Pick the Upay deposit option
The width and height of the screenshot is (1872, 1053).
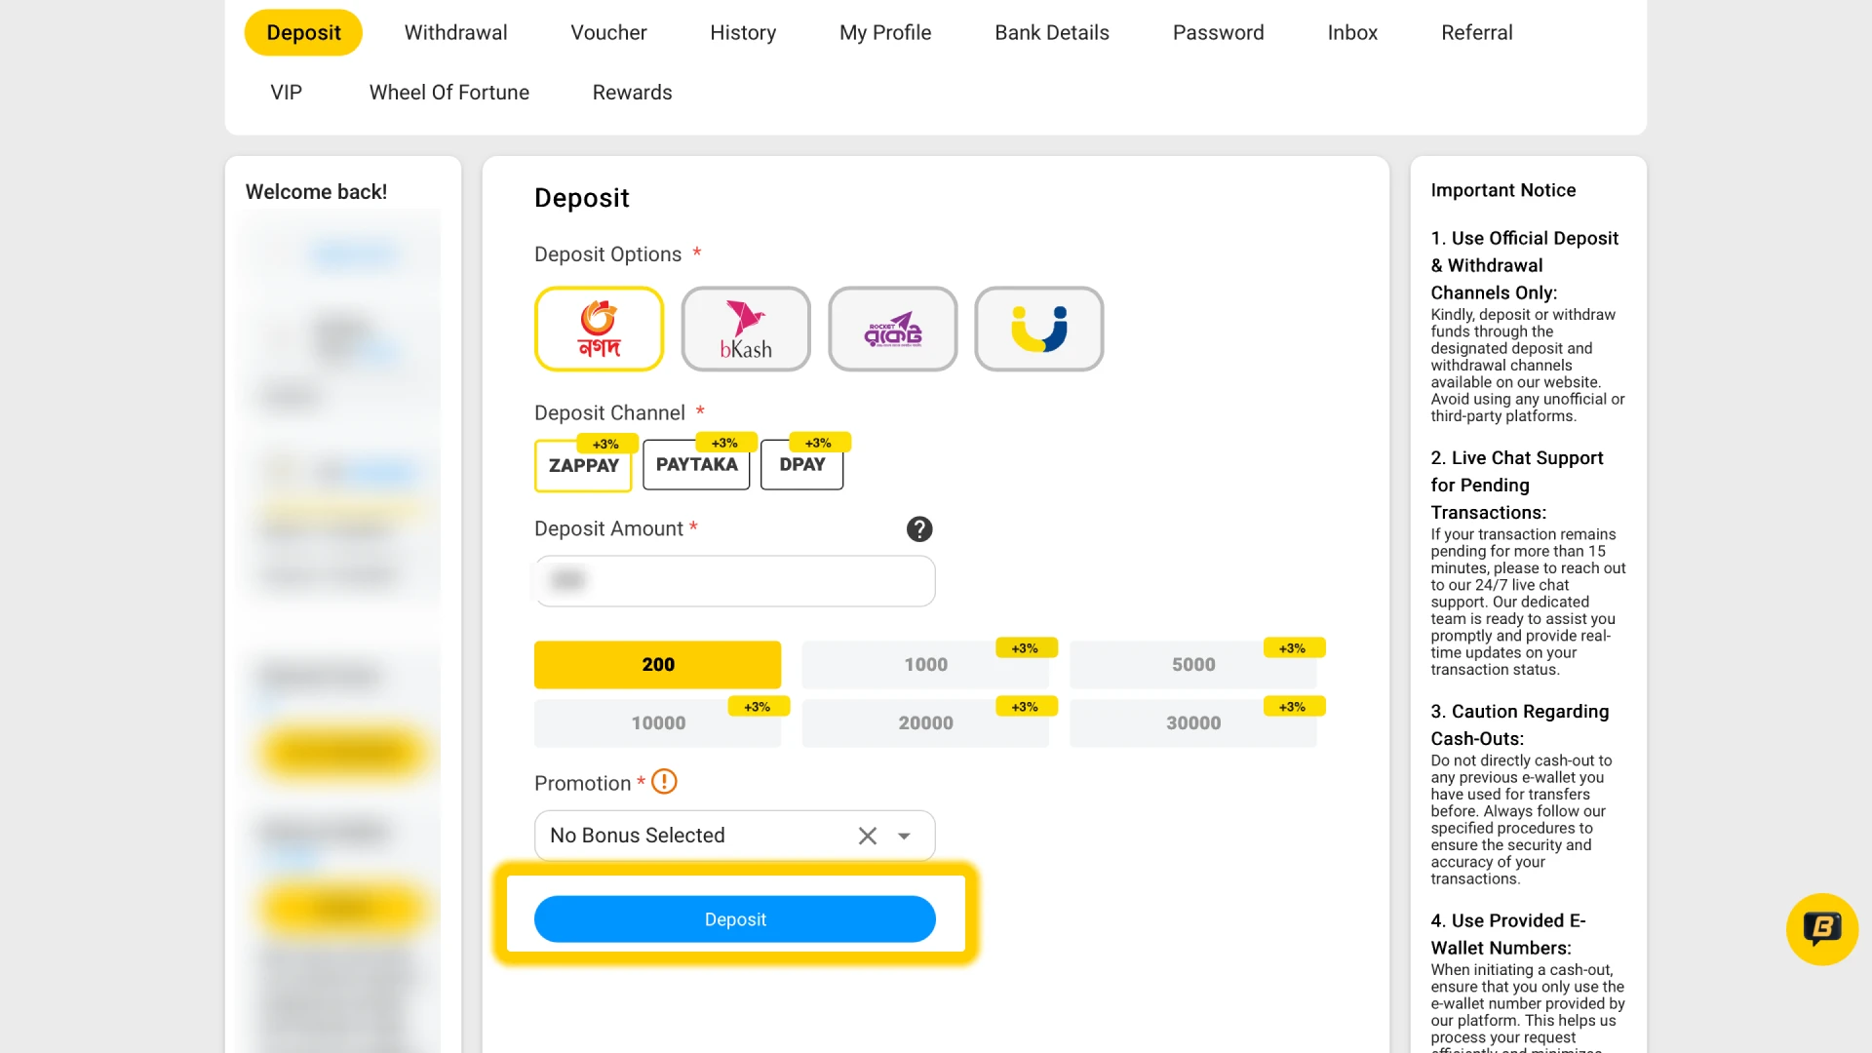pyautogui.click(x=1038, y=329)
